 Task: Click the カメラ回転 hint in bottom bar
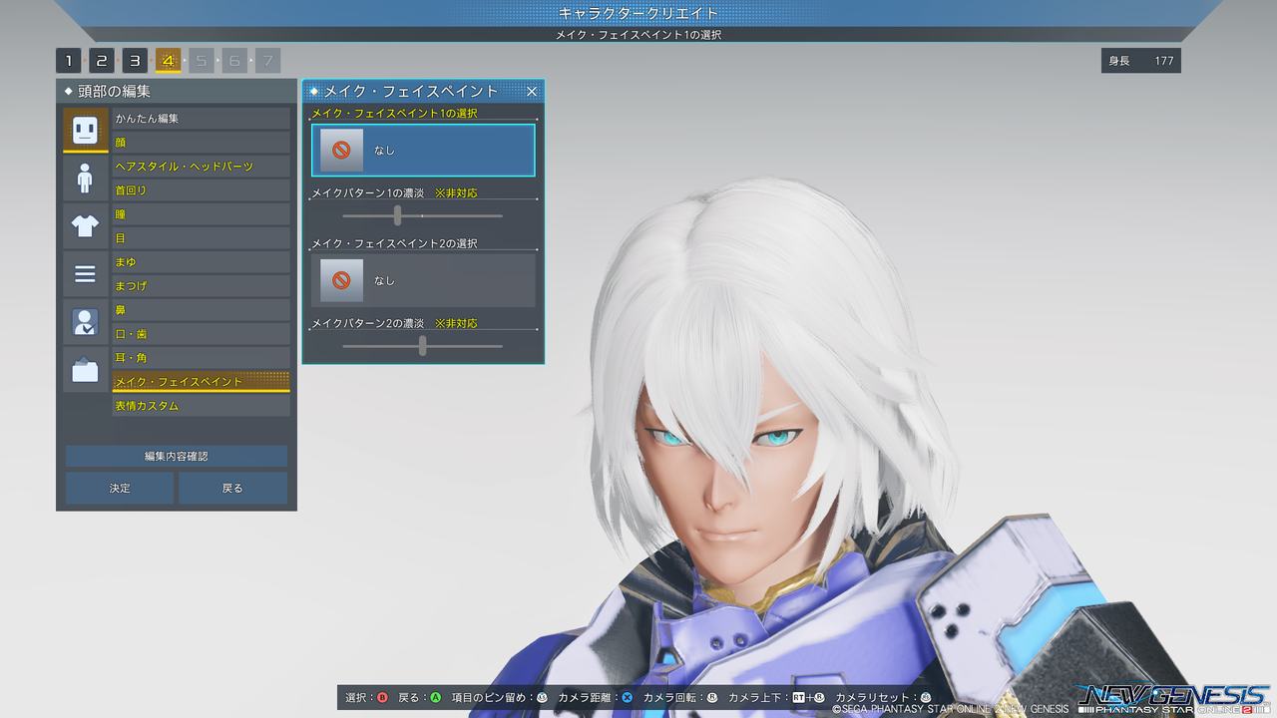pos(680,697)
